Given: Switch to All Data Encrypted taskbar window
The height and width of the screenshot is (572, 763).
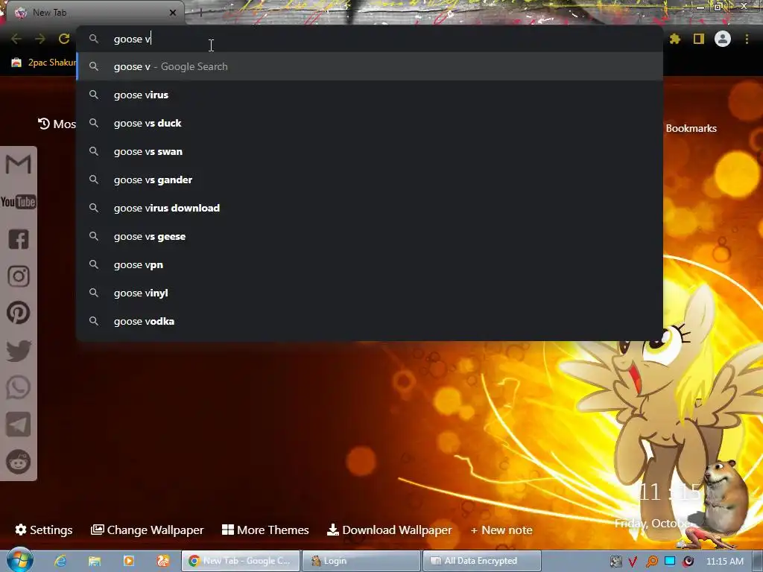Looking at the screenshot, I should (482, 561).
